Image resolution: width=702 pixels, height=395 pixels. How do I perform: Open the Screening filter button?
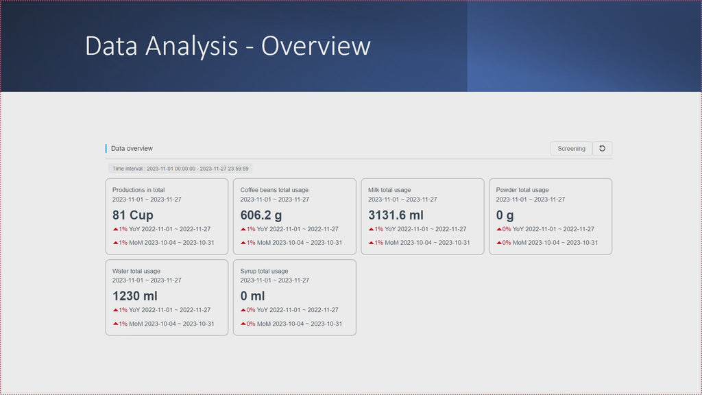[571, 149]
